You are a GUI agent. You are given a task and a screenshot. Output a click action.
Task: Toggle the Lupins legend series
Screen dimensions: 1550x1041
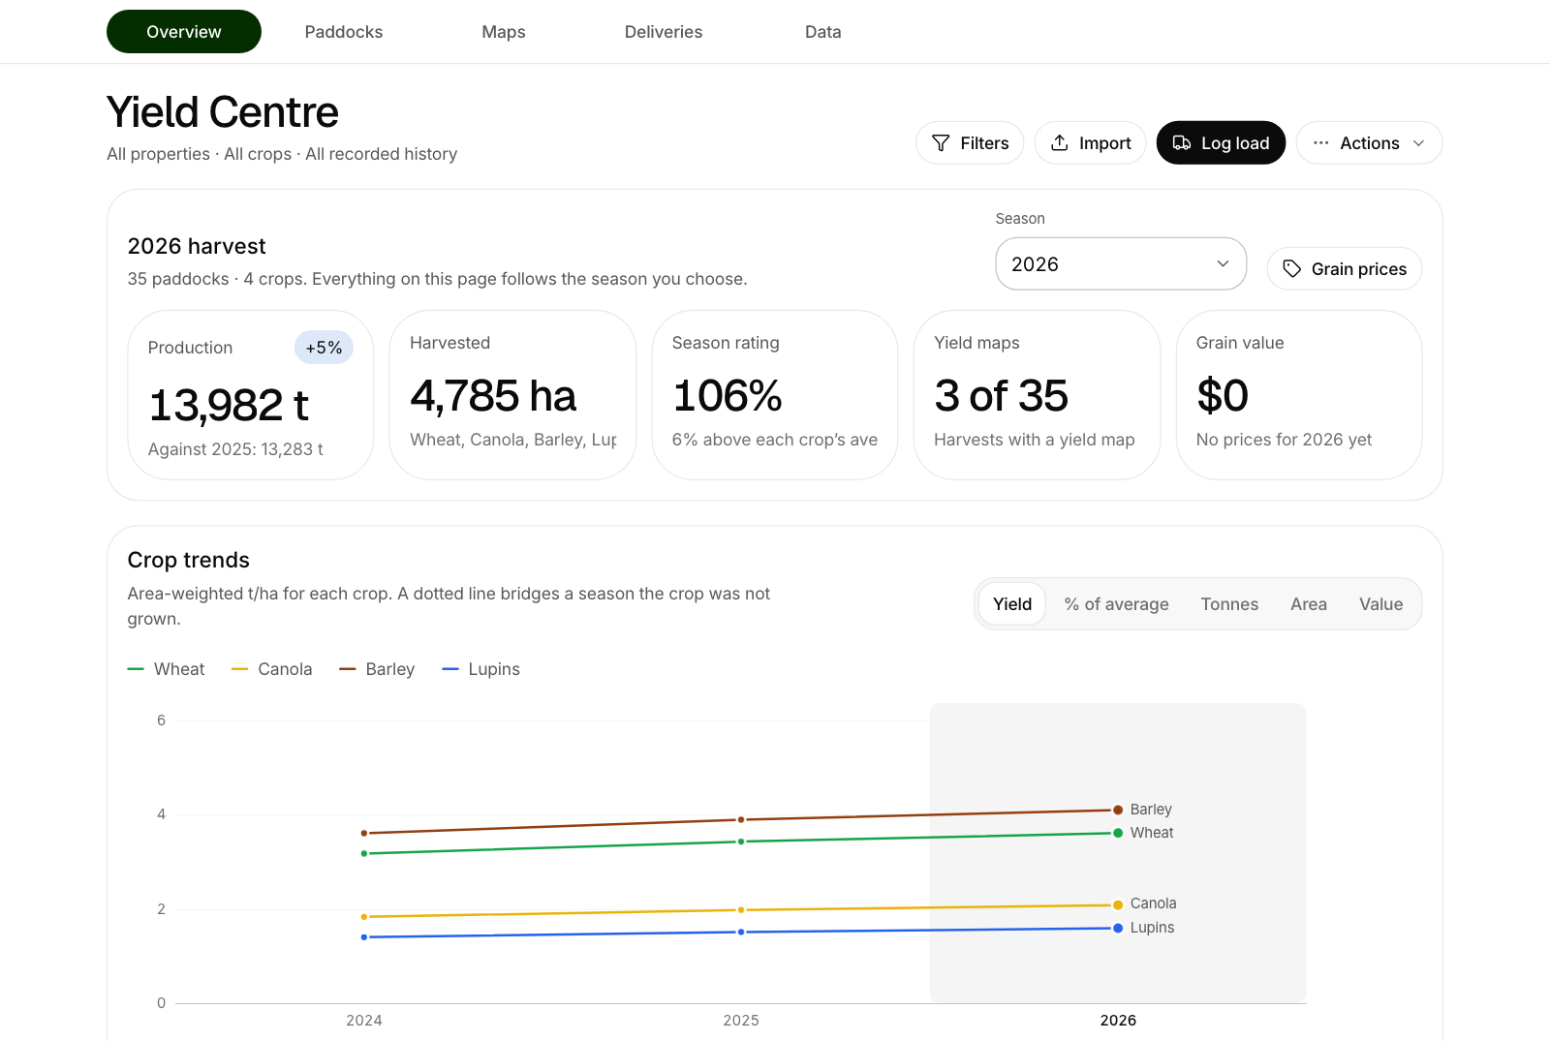480,669
